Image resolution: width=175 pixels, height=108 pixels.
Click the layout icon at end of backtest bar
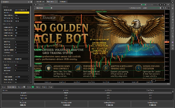(168, 5)
